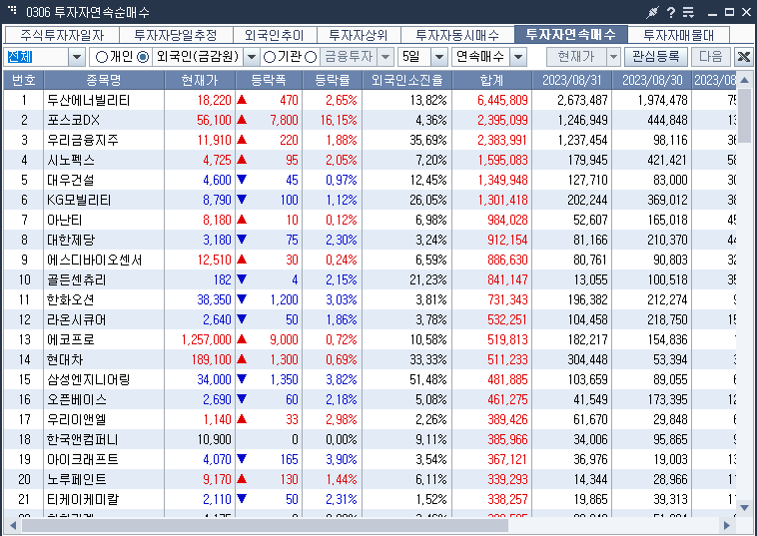
Task: Open the 5일 period dropdown
Action: tap(438, 57)
